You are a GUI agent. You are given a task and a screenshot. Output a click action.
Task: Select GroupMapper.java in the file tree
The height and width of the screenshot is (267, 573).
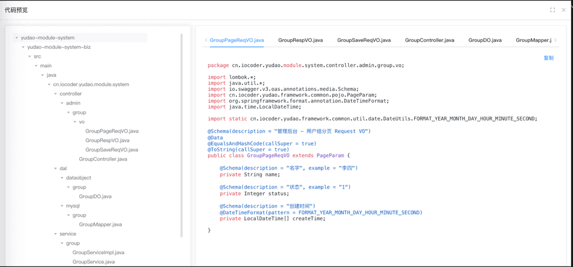[100, 225]
